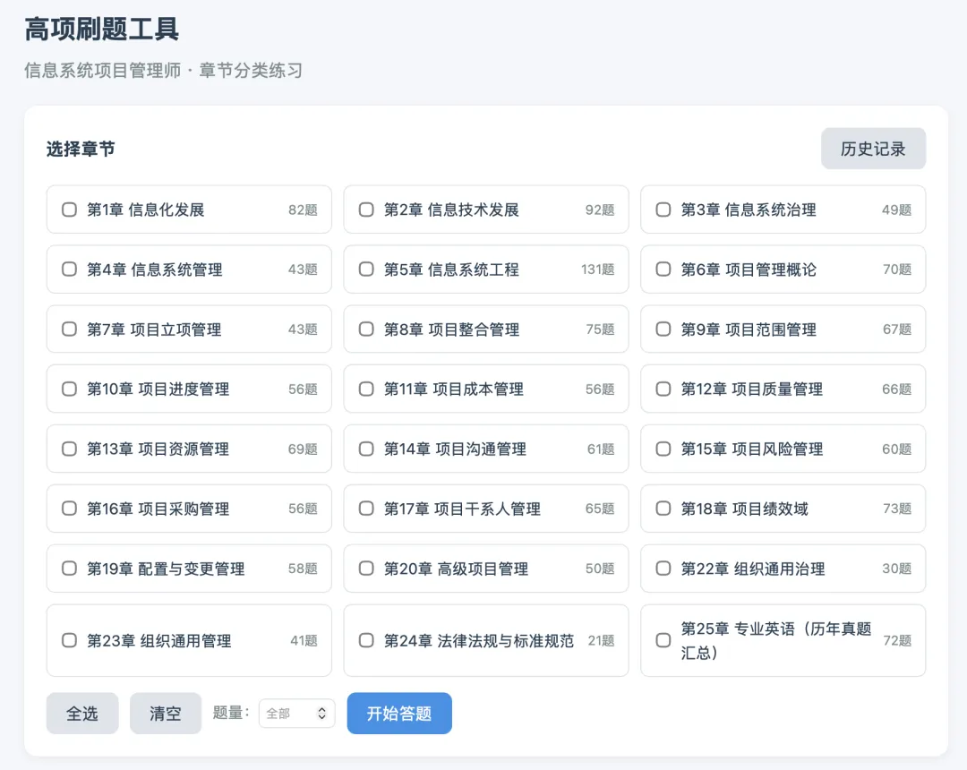Tick the 第5章 信息系统工程 checkbox
Screen dimensions: 967x770
[366, 269]
